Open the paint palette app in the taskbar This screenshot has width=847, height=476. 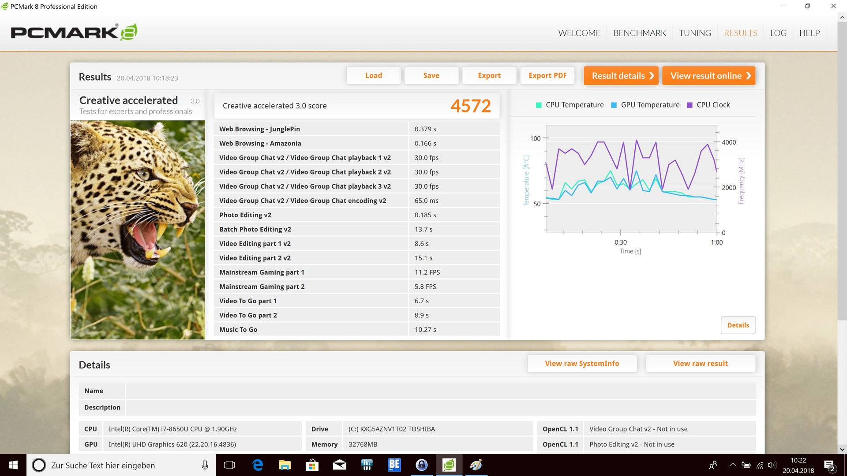coord(476,465)
